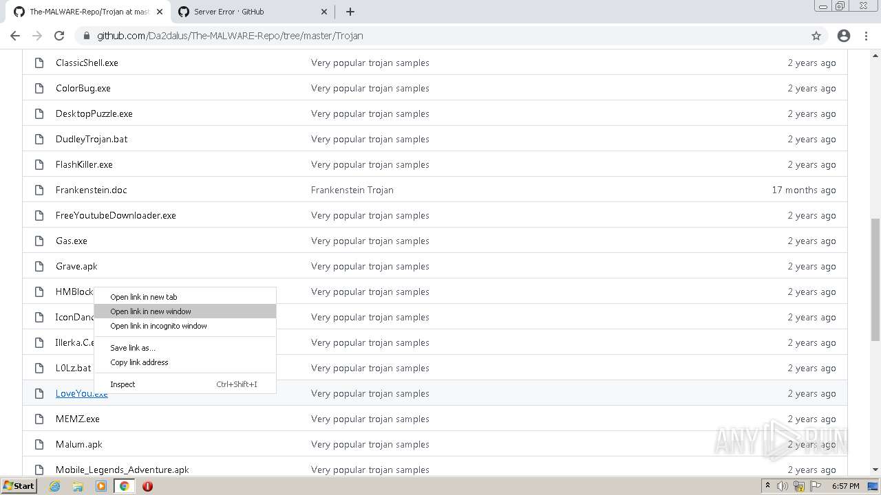
Task: Choose Open link in new window
Action: [x=184, y=311]
